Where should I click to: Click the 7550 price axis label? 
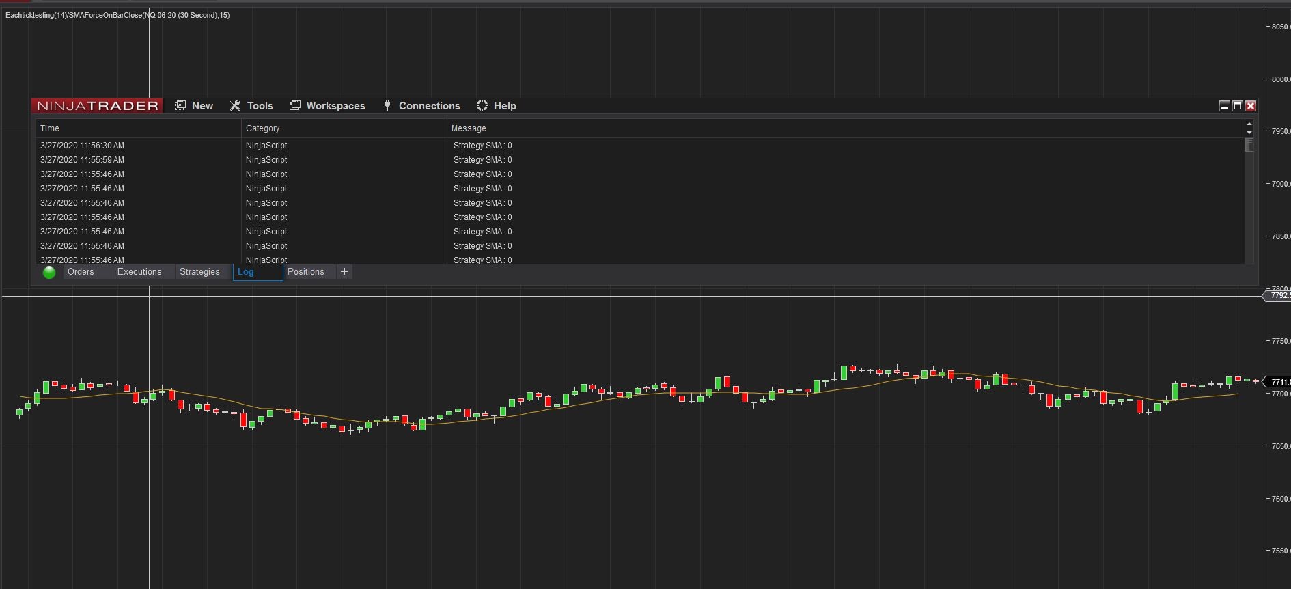click(x=1281, y=551)
